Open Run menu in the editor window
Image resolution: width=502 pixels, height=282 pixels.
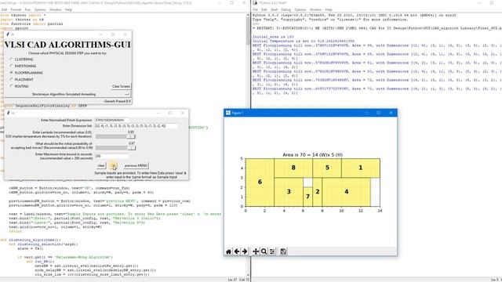pos(28,10)
